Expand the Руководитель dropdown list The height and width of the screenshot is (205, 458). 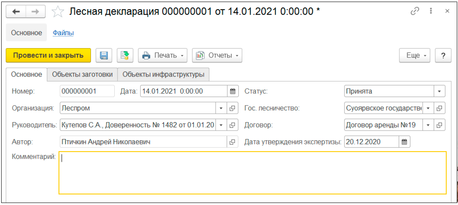(221, 125)
